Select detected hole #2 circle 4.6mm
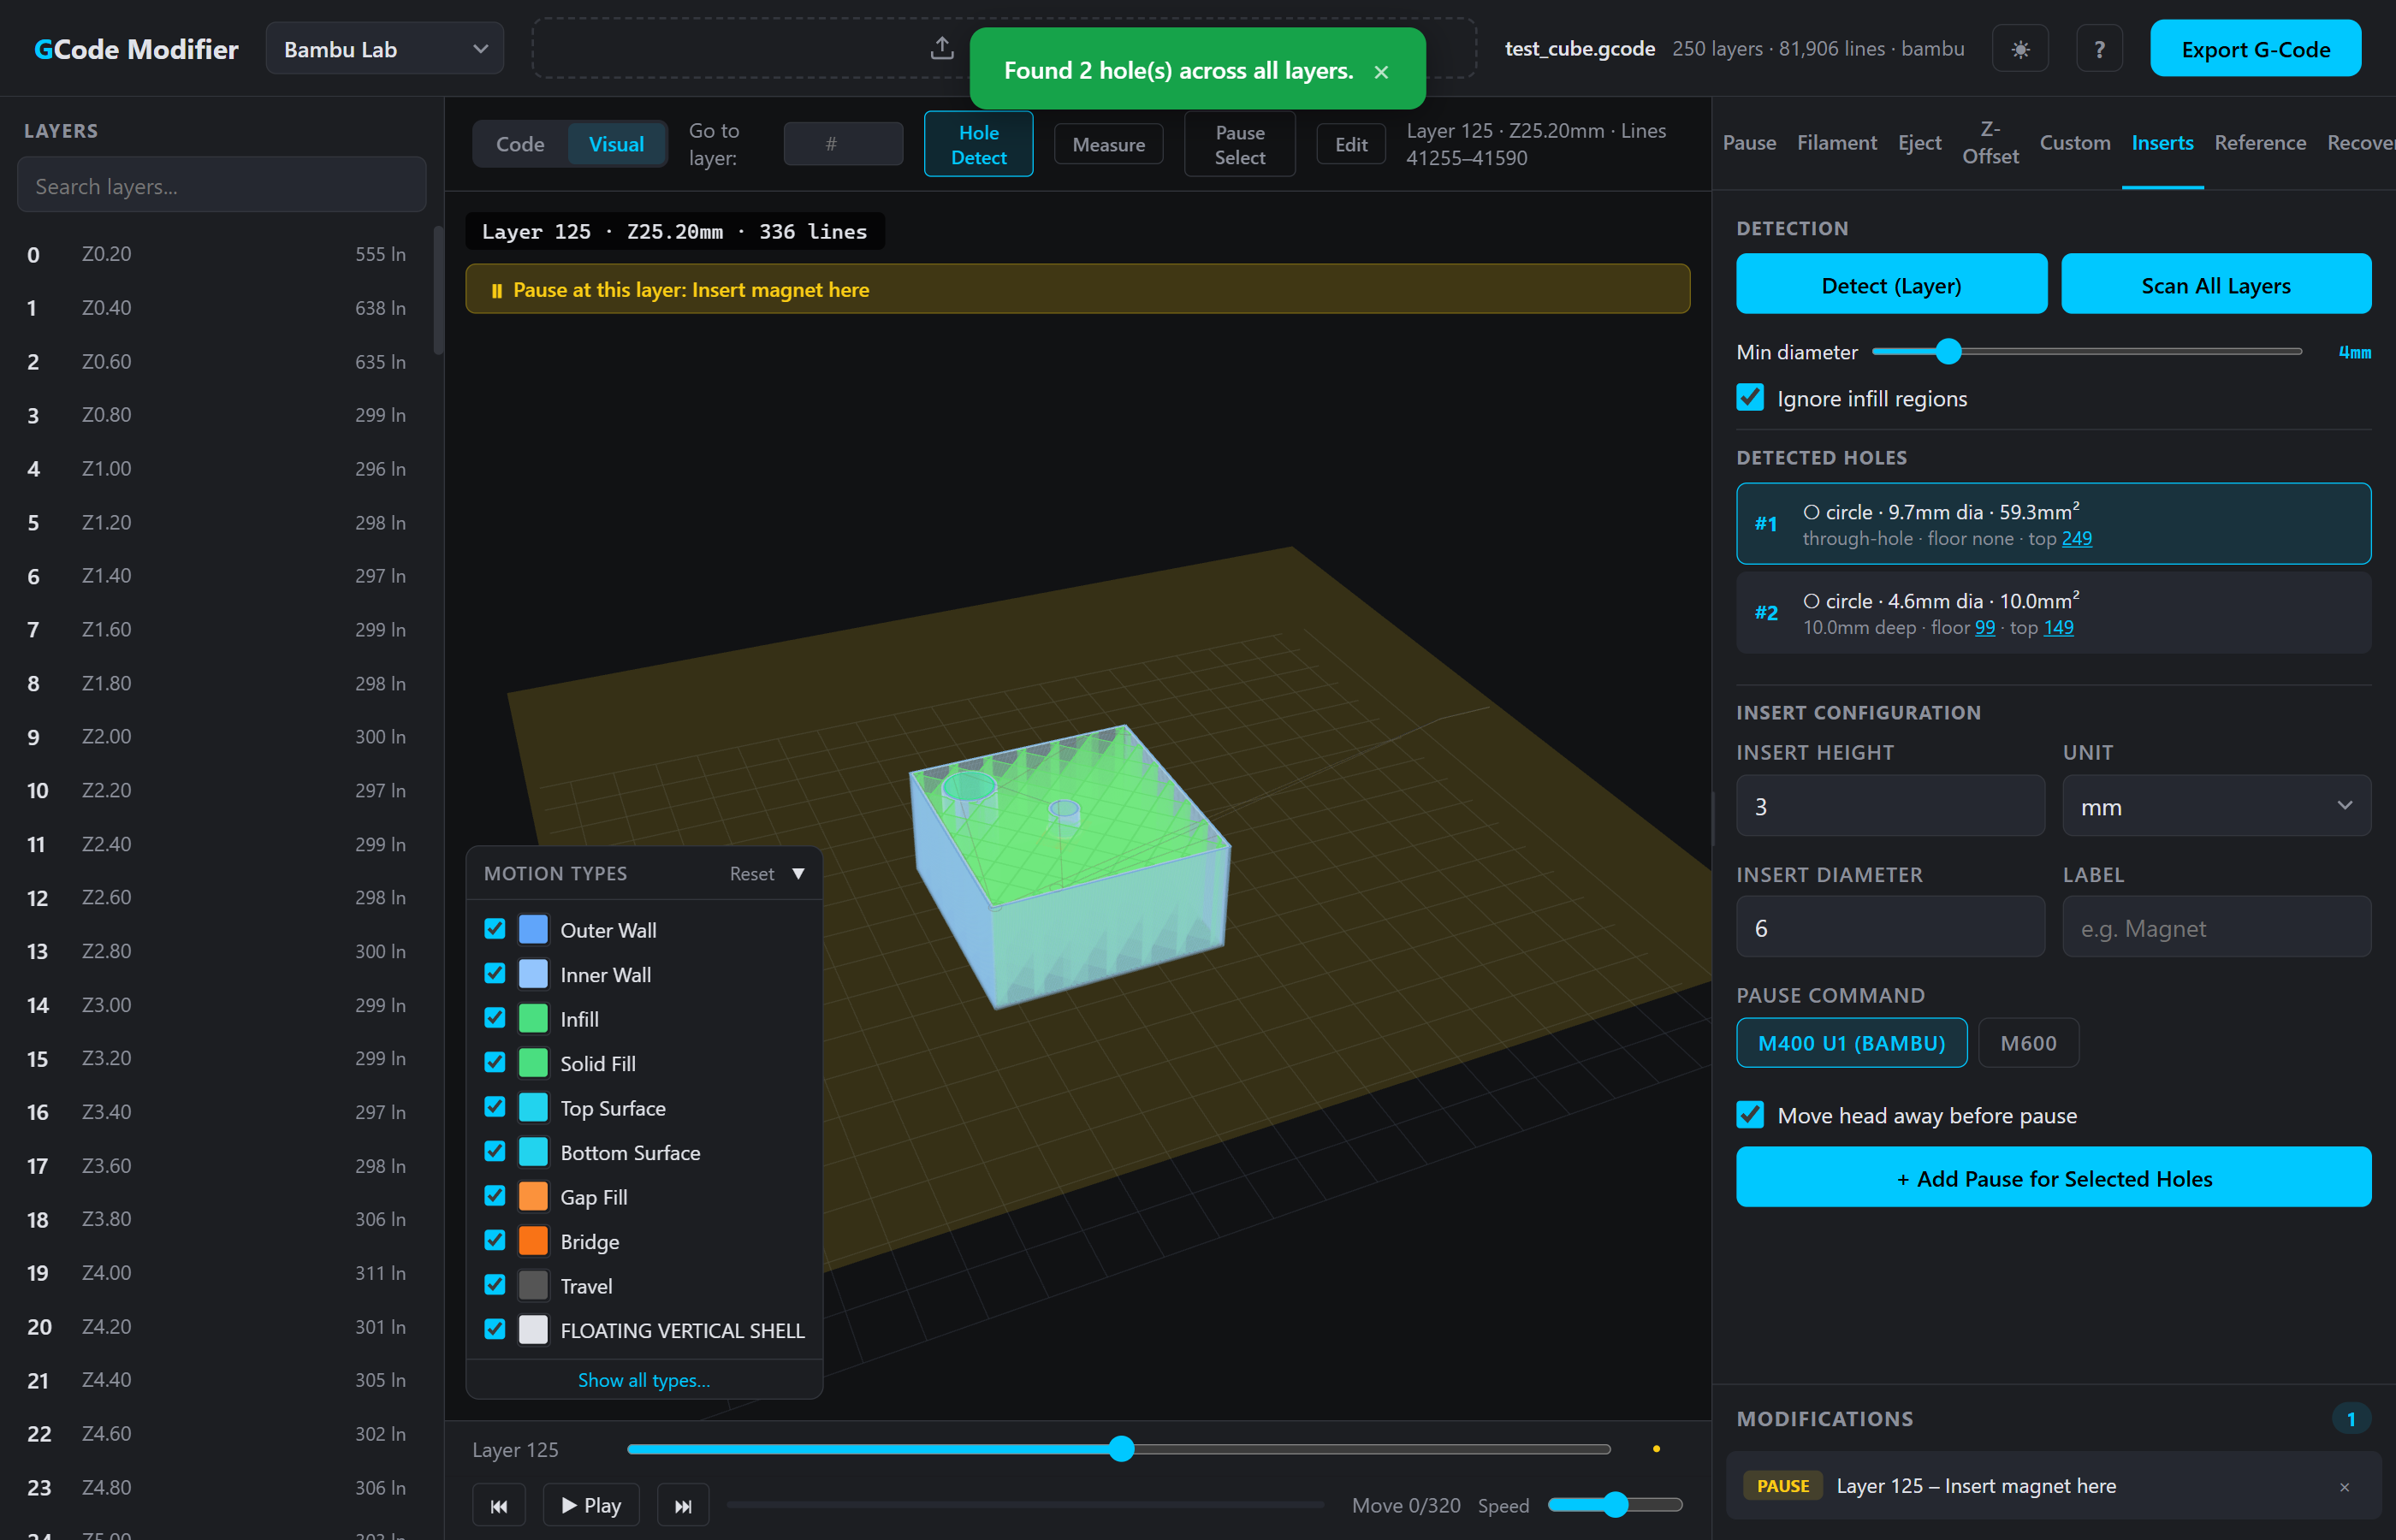The width and height of the screenshot is (2396, 1540). coord(2053,613)
